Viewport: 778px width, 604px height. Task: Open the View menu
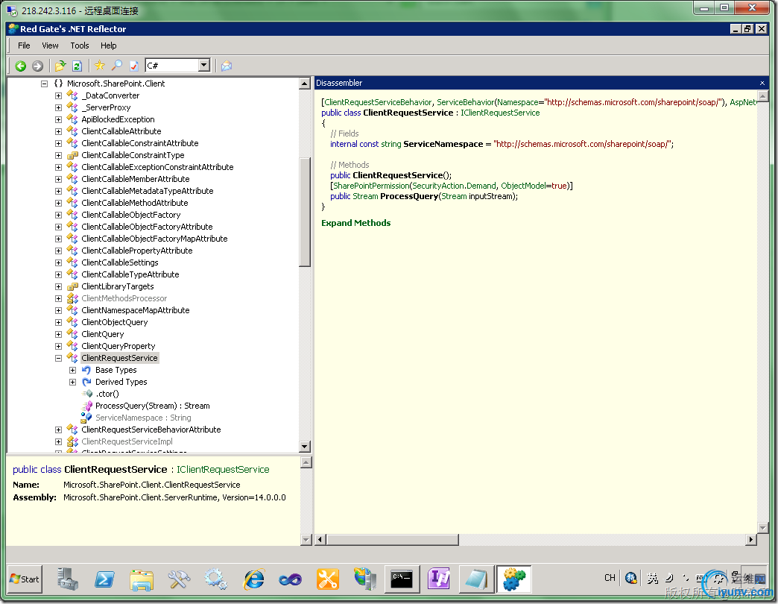click(50, 45)
